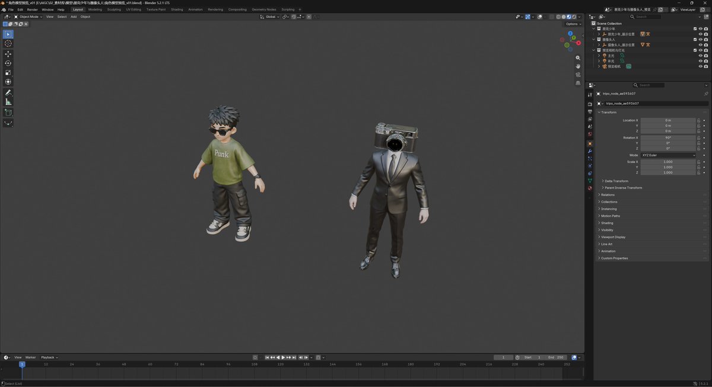712x387 pixels.
Task: Open the Render menu
Action: pyautogui.click(x=32, y=9)
